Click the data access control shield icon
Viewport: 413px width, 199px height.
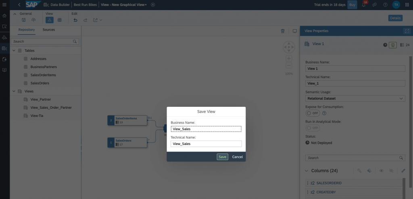coord(393,45)
